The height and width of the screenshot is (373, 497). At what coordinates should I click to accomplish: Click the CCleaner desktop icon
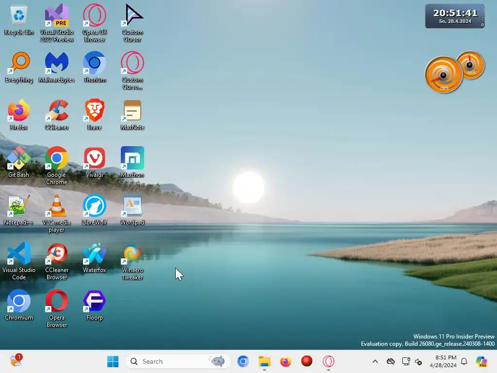pos(57,115)
